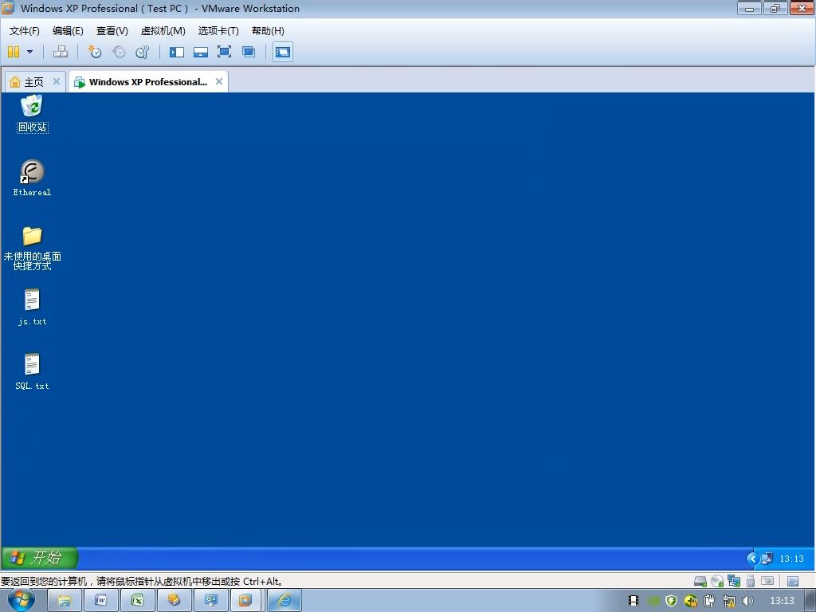Enter full screen mode
This screenshot has width=816, height=612.
[224, 52]
